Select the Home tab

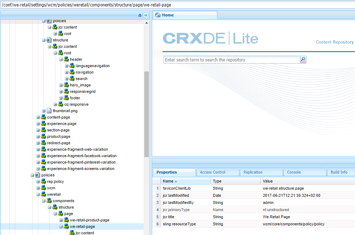185,15
